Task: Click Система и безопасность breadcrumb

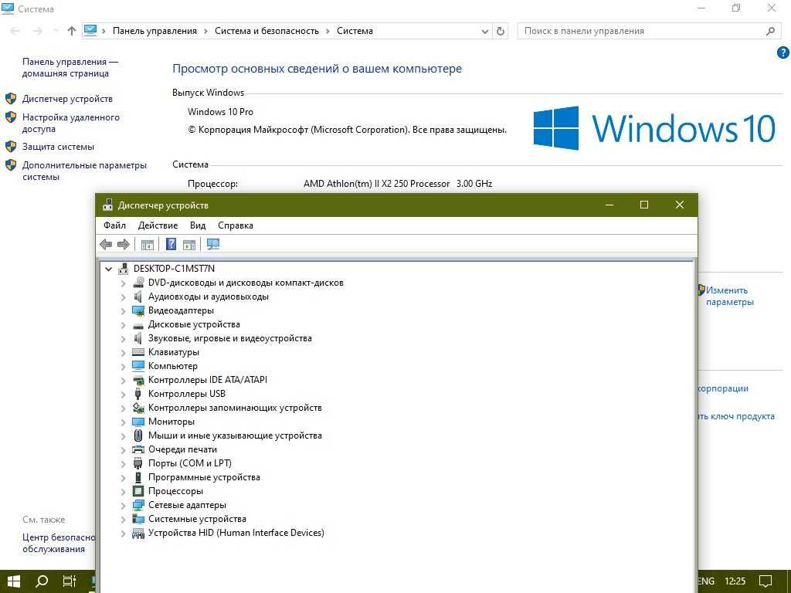Action: point(266,31)
